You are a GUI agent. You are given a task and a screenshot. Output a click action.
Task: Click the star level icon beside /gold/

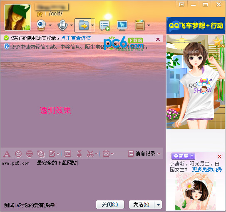click(40, 14)
